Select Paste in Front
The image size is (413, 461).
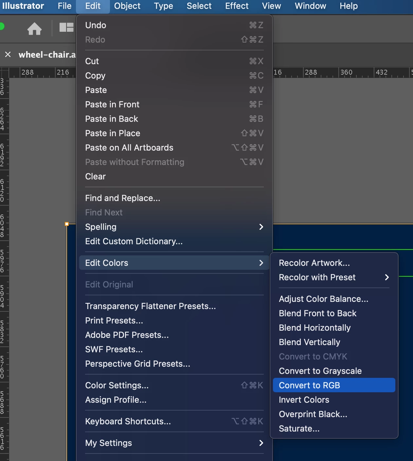coord(174,104)
